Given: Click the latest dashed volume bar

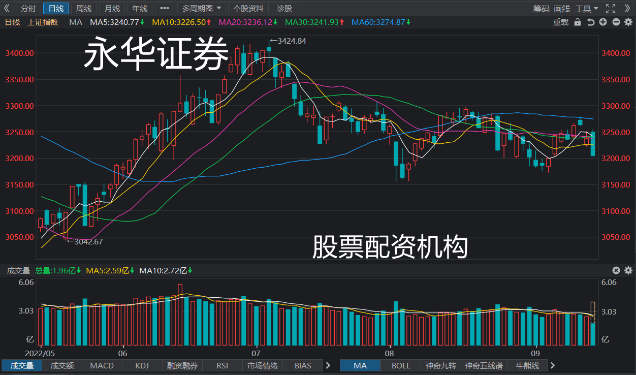Looking at the screenshot, I should (x=593, y=324).
